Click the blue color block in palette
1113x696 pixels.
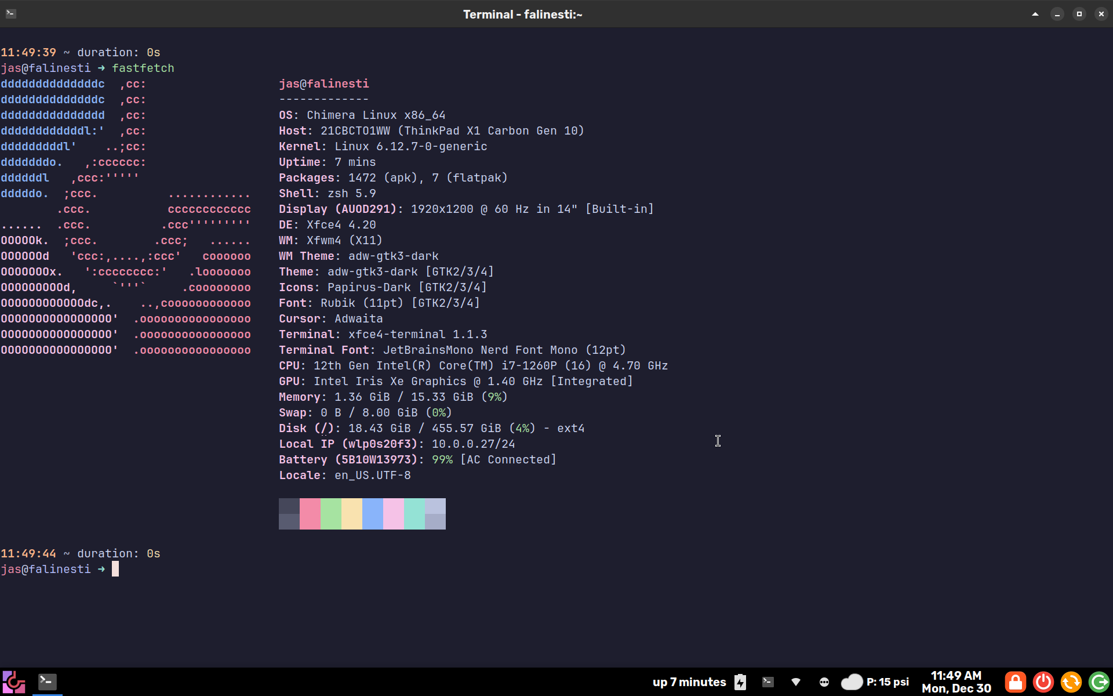tap(373, 514)
